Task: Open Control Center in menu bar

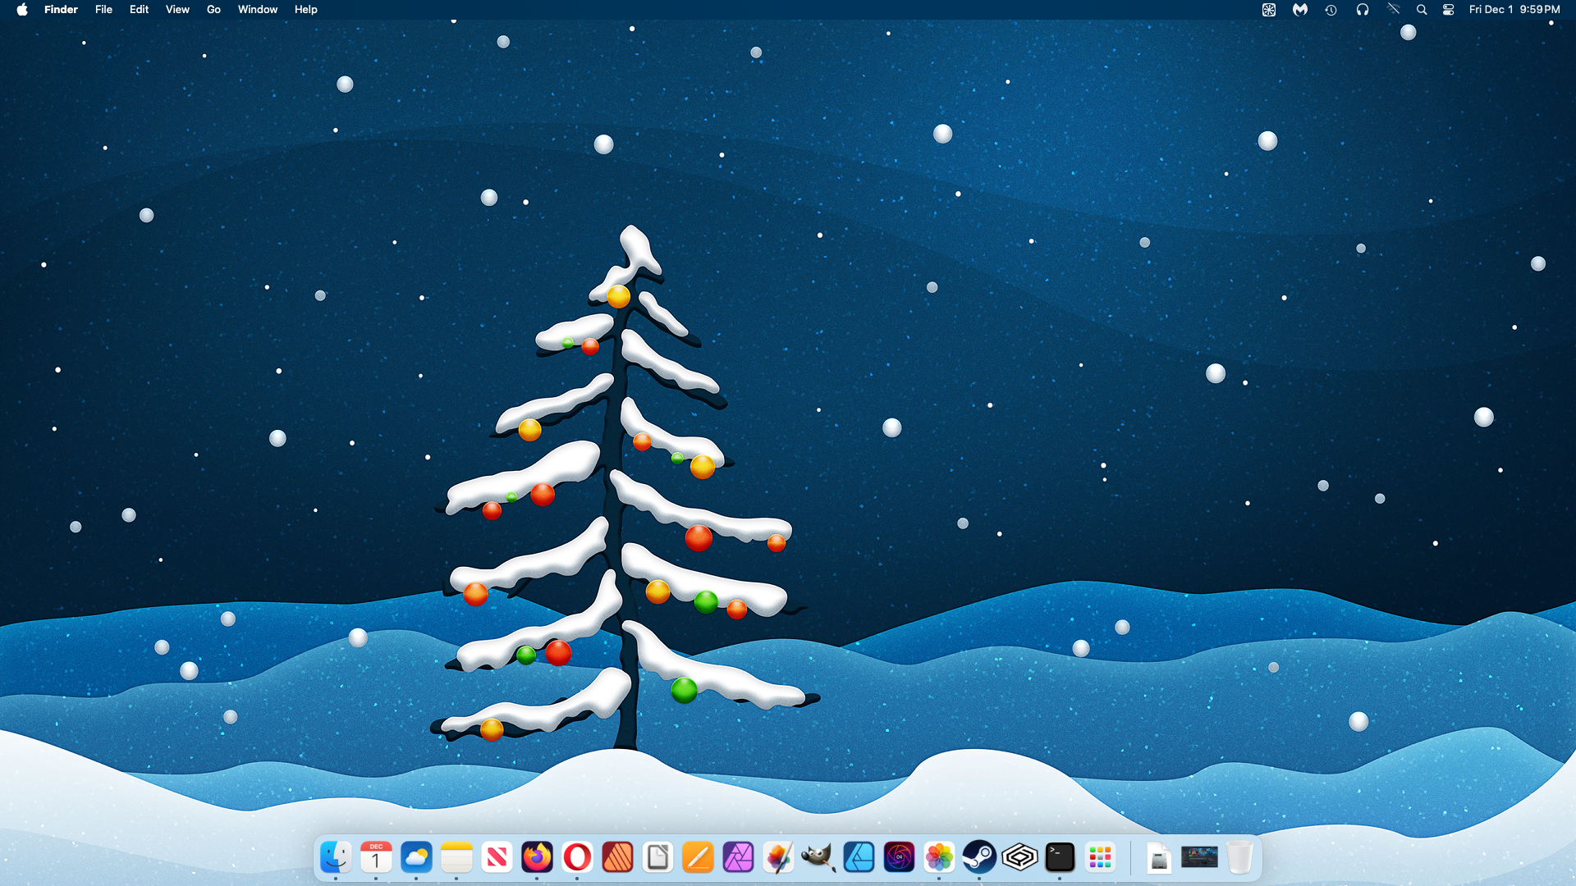Action: [1449, 10]
